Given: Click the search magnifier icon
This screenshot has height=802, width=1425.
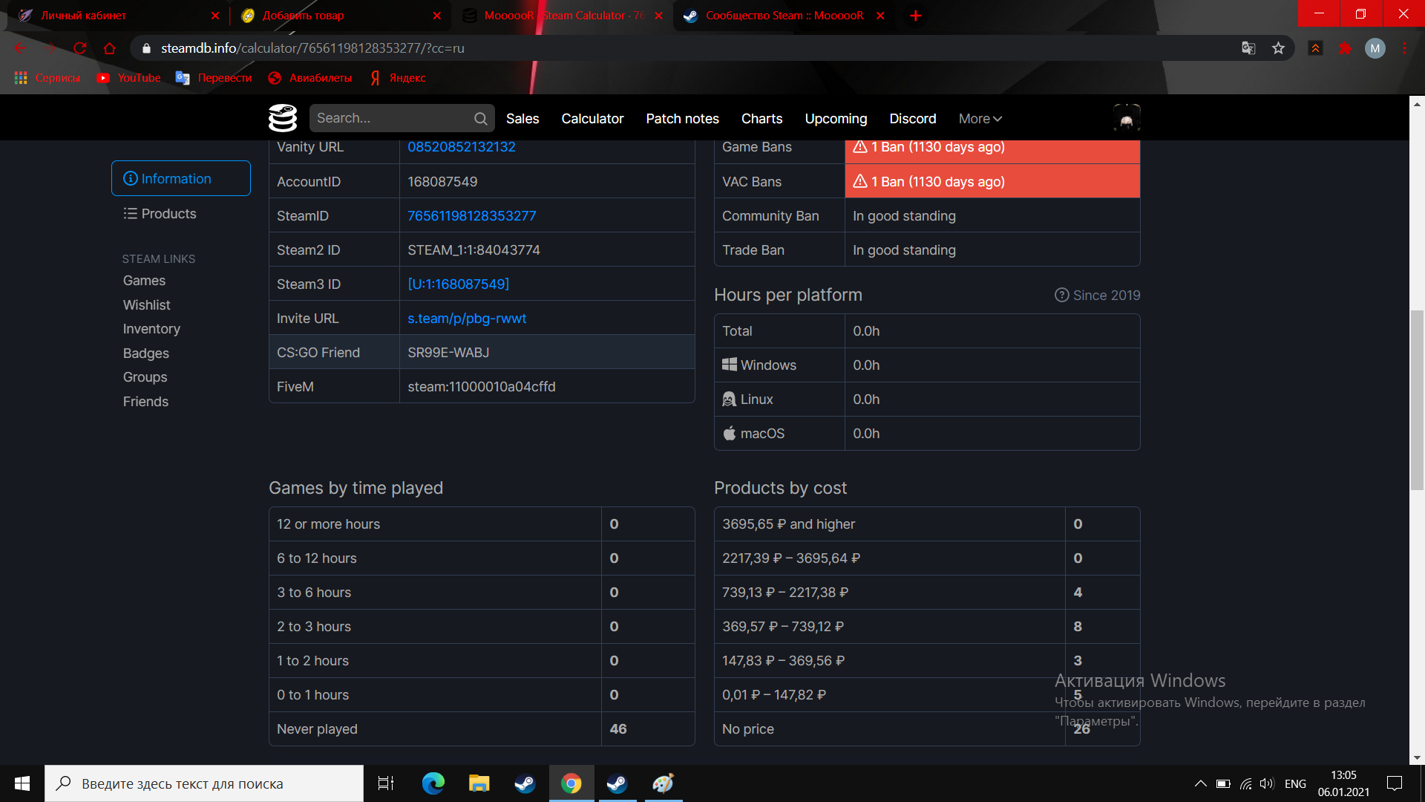Looking at the screenshot, I should (480, 118).
